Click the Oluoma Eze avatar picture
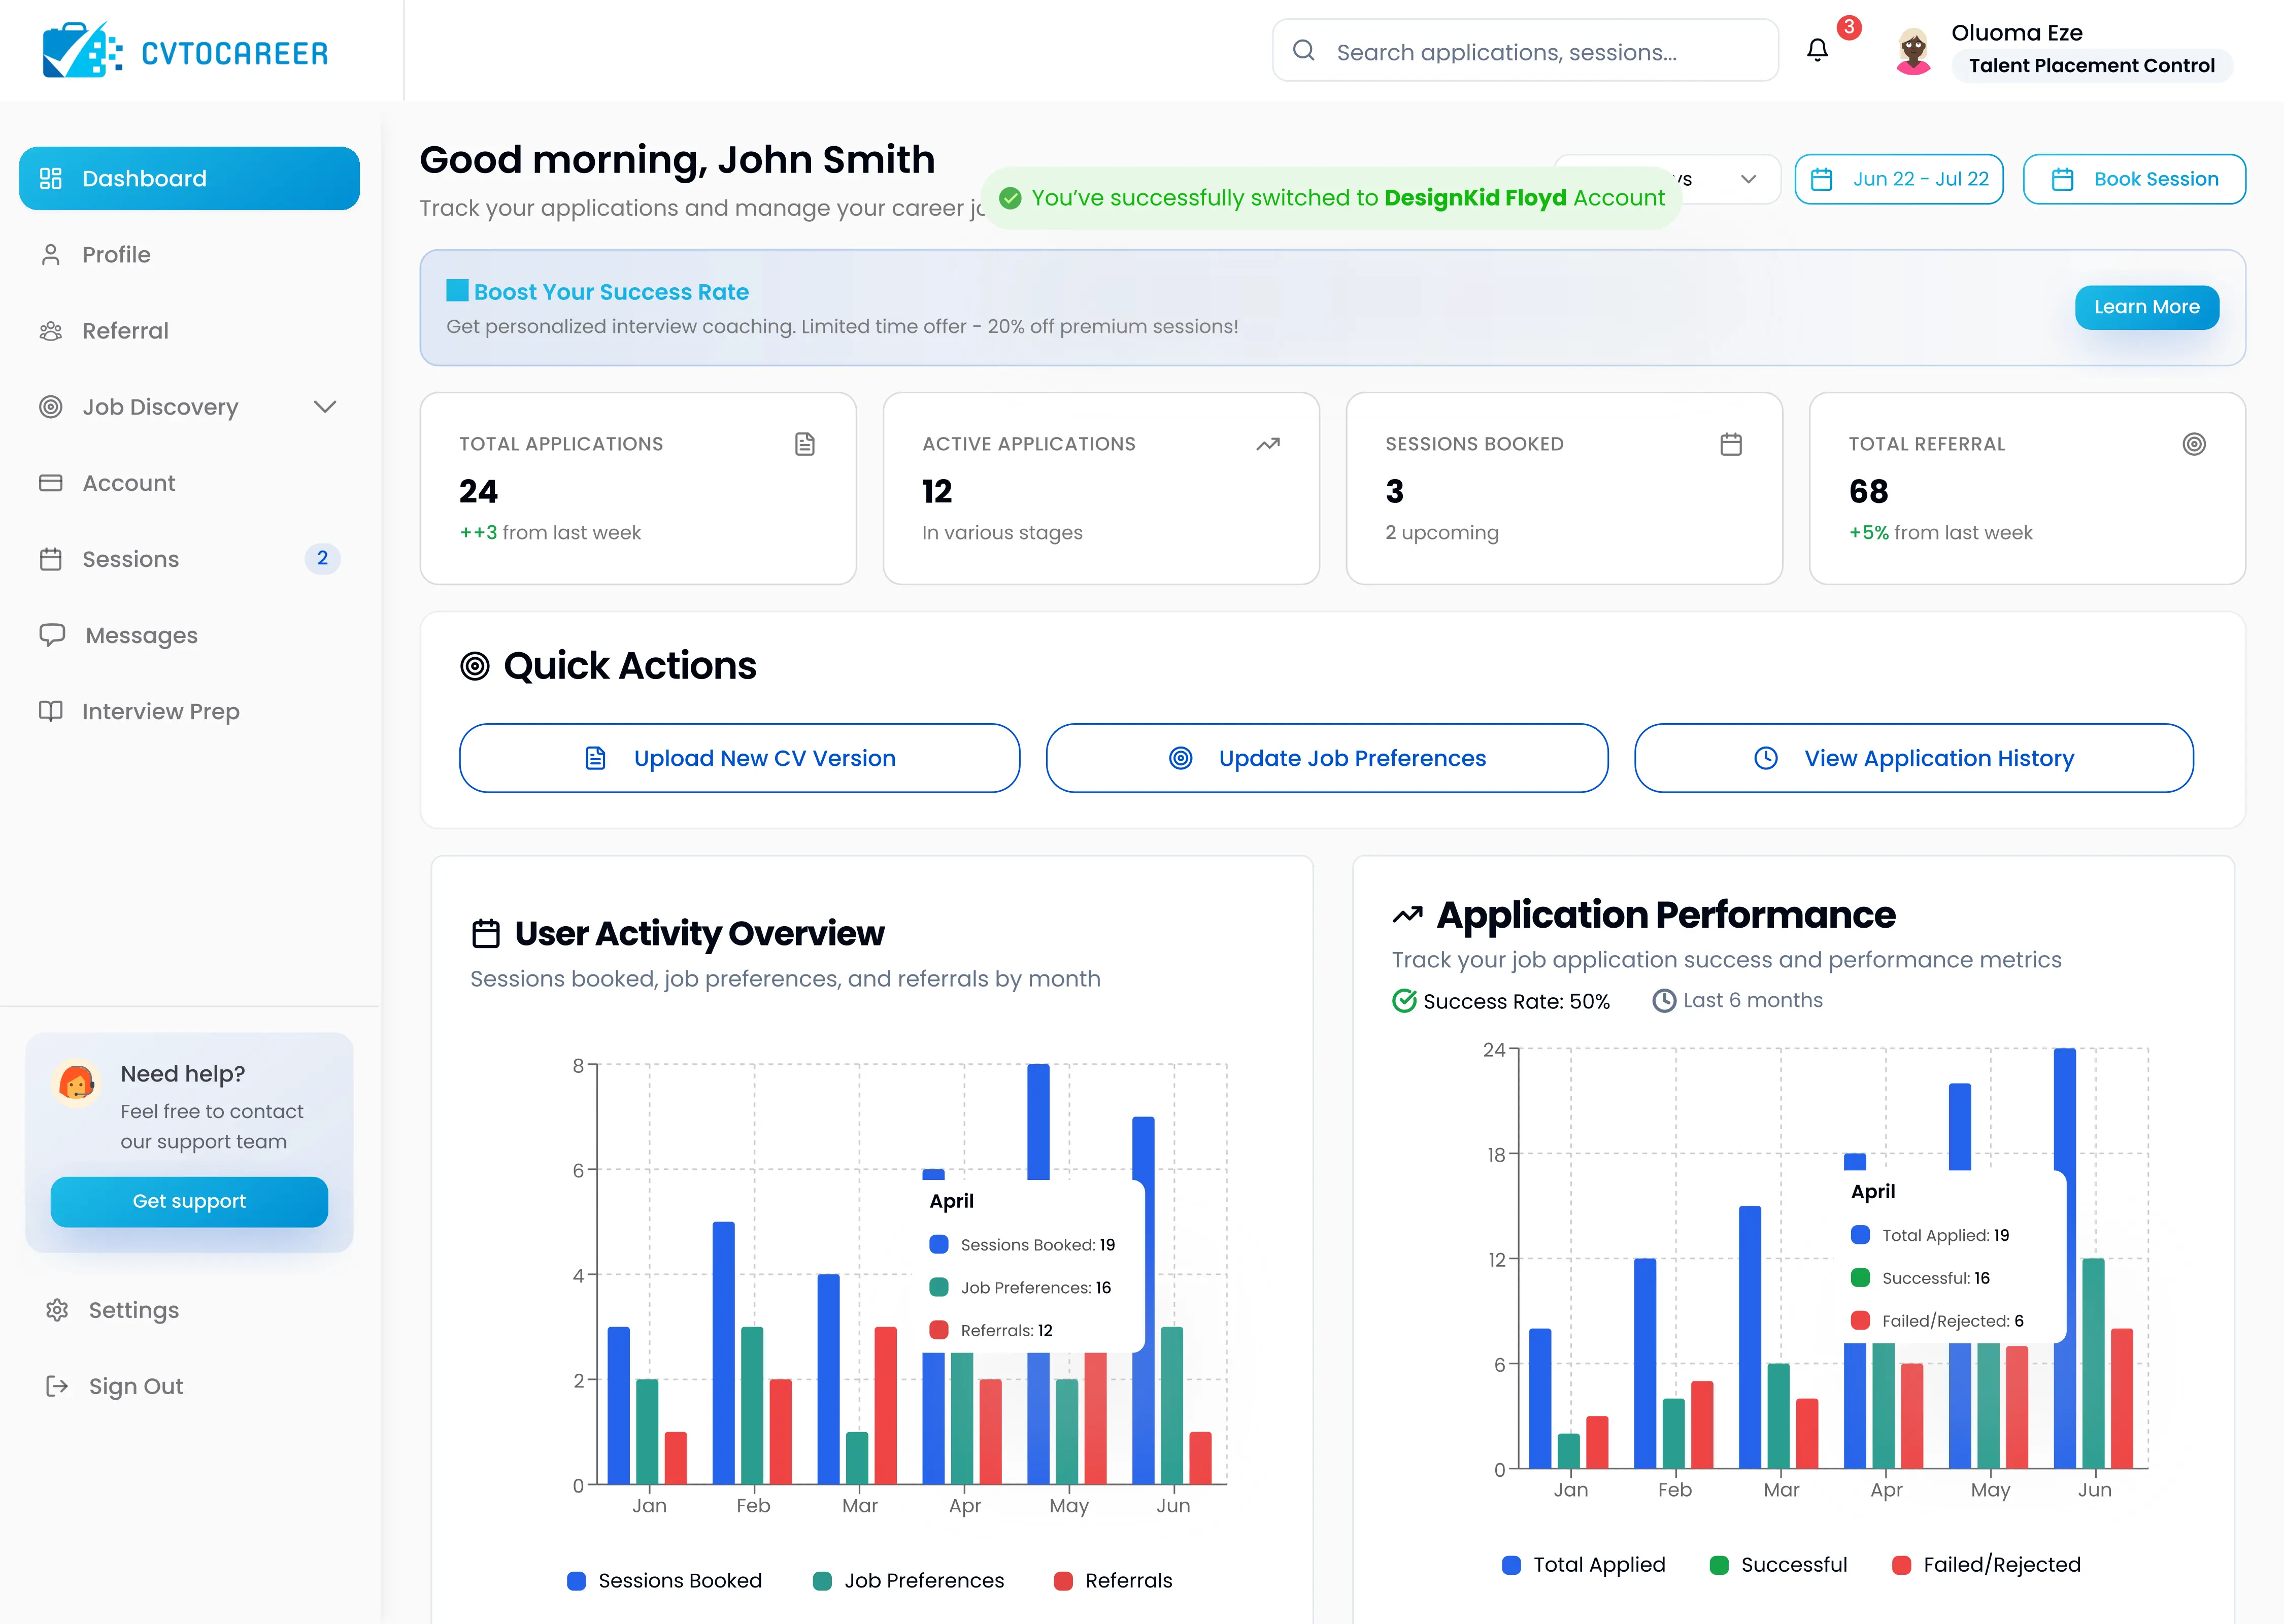This screenshot has width=2284, height=1624. pyautogui.click(x=1913, y=51)
